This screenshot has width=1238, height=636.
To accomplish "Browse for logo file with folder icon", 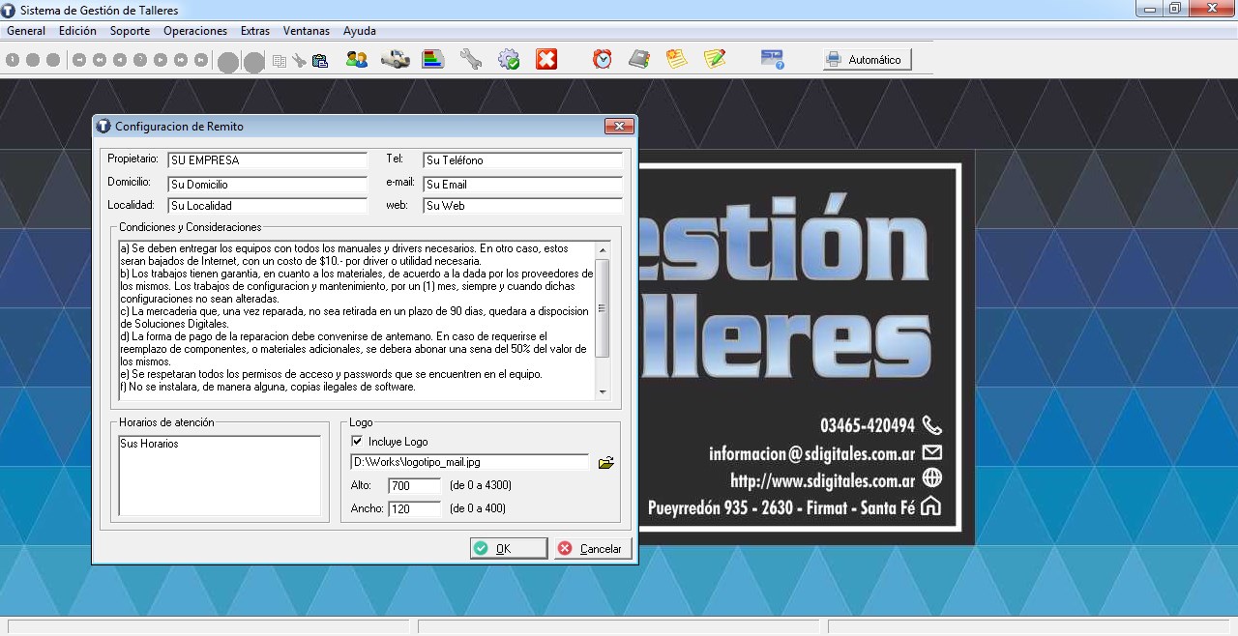I will tap(605, 463).
